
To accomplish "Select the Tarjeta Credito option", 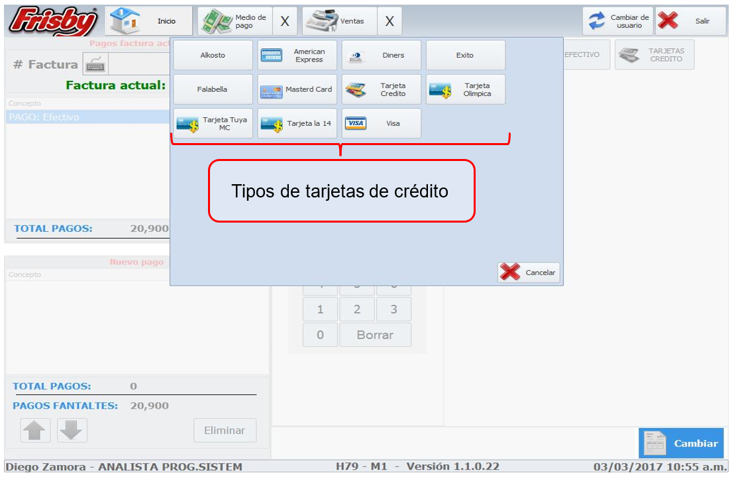I will [382, 89].
